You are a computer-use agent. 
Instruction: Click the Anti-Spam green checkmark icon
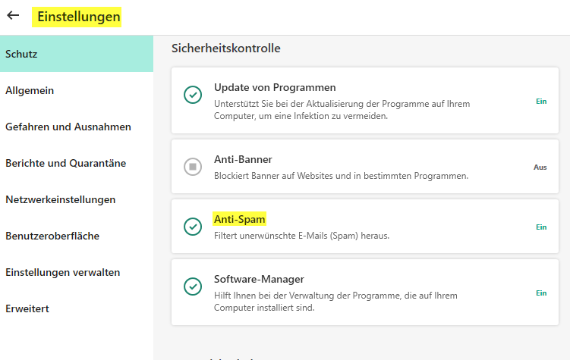coord(193,227)
